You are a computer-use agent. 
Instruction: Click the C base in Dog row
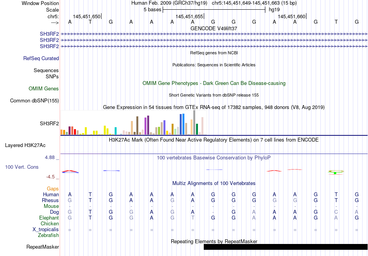coord(336,212)
